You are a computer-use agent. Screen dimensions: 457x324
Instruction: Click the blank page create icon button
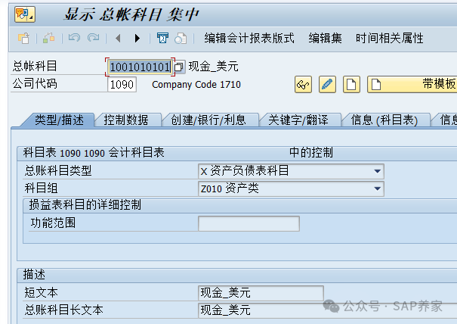pyautogui.click(x=351, y=85)
